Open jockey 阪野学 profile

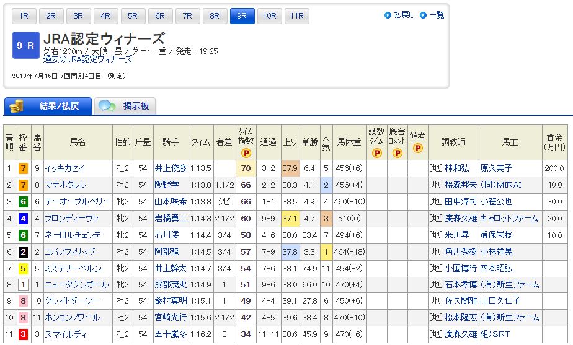[x=167, y=185]
